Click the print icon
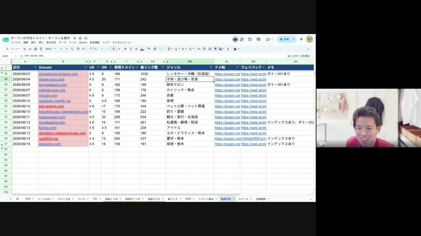The image size is (421, 236). point(36,49)
